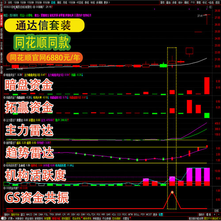Select the RSI indicator tab

pyautogui.click(x=98, y=214)
